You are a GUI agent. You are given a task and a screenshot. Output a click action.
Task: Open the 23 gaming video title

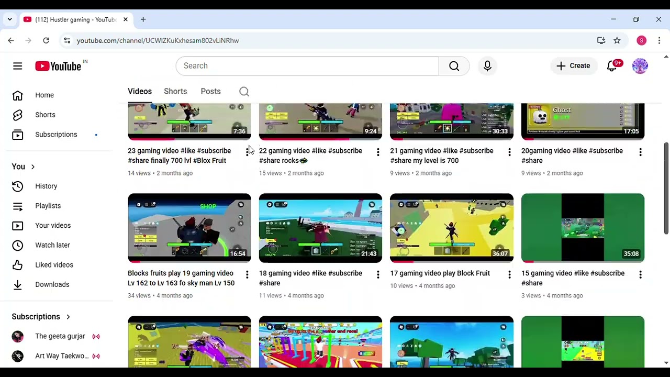click(x=180, y=156)
